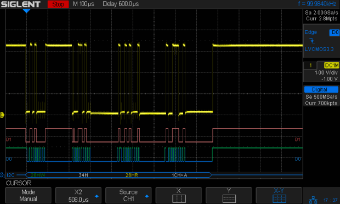Click the Edge trigger type label
Image resolution: width=340 pixels, height=204 pixels.
[x=311, y=32]
